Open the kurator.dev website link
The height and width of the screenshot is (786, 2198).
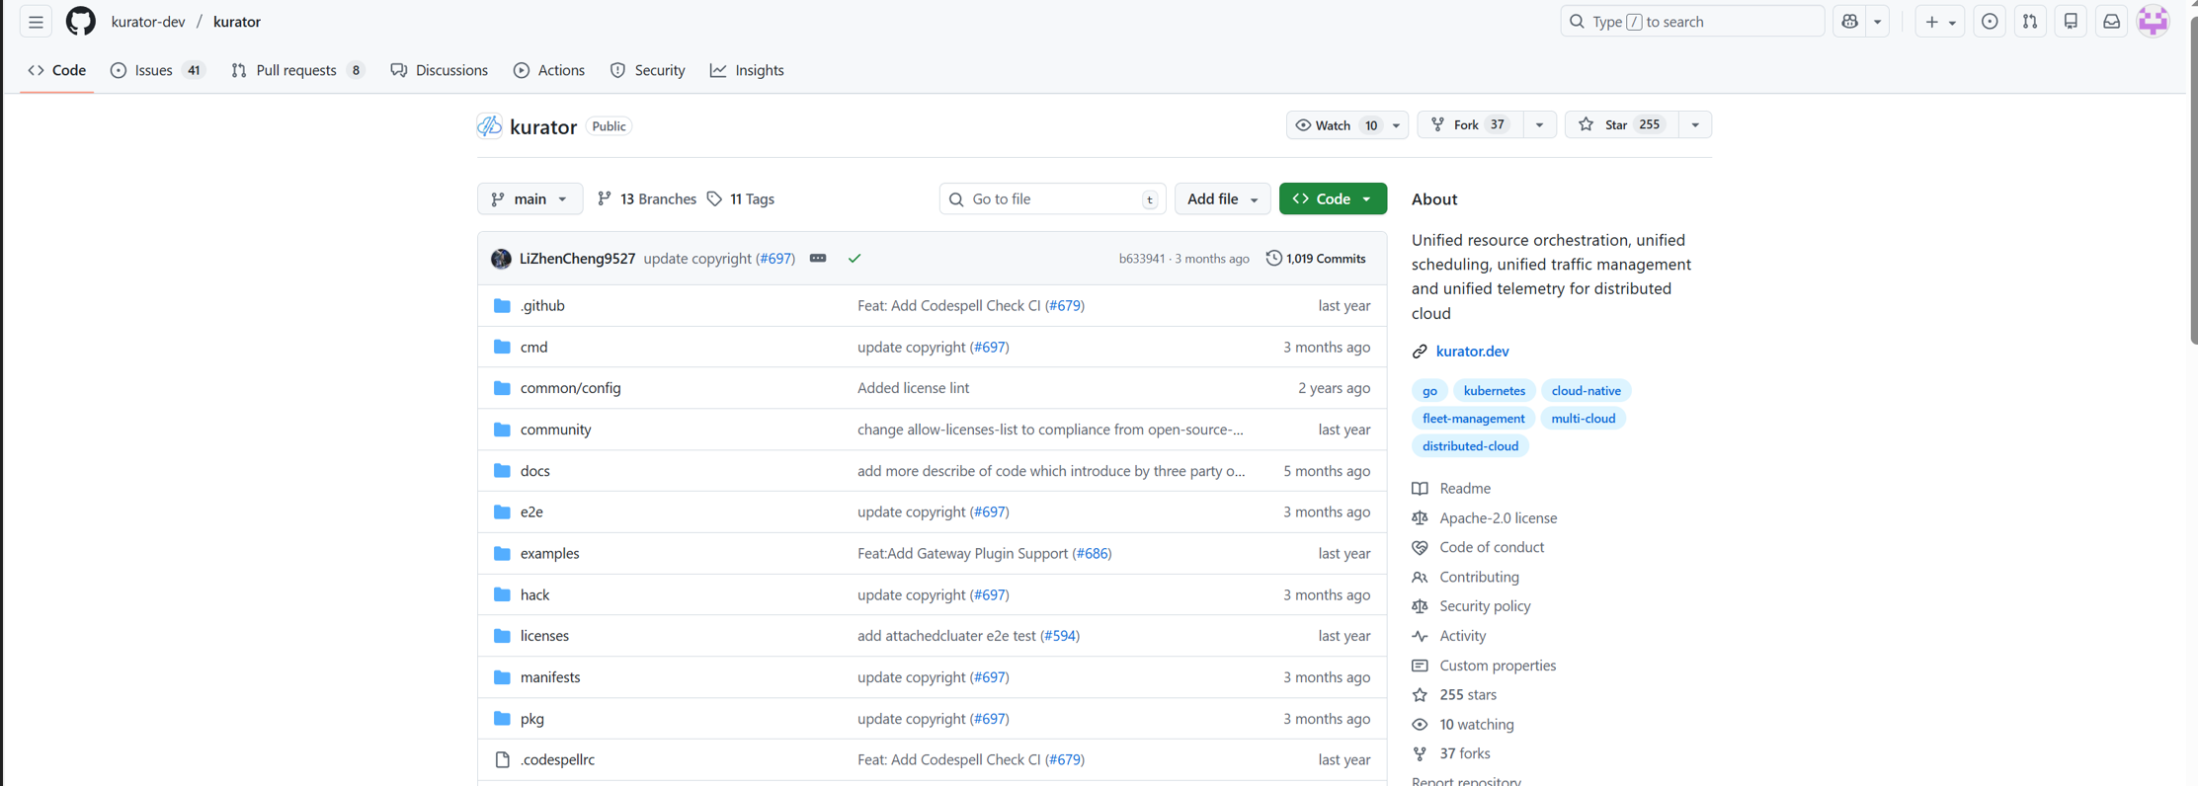click(1472, 352)
